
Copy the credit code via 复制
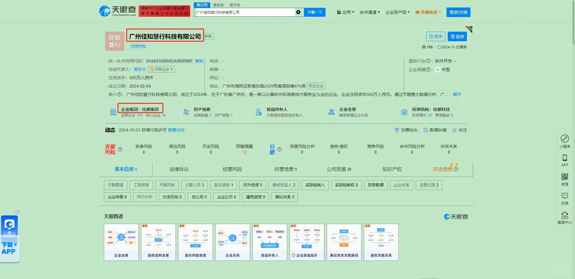199,61
